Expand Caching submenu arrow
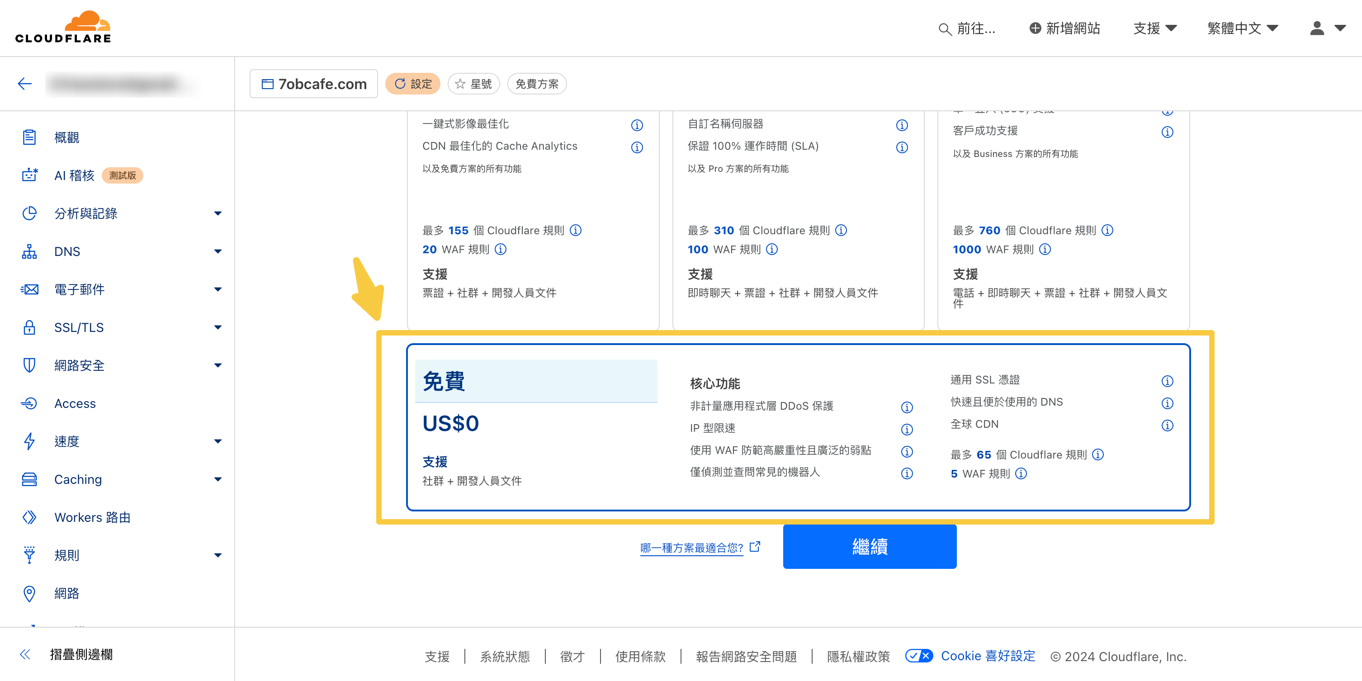1362x681 pixels. (x=218, y=480)
